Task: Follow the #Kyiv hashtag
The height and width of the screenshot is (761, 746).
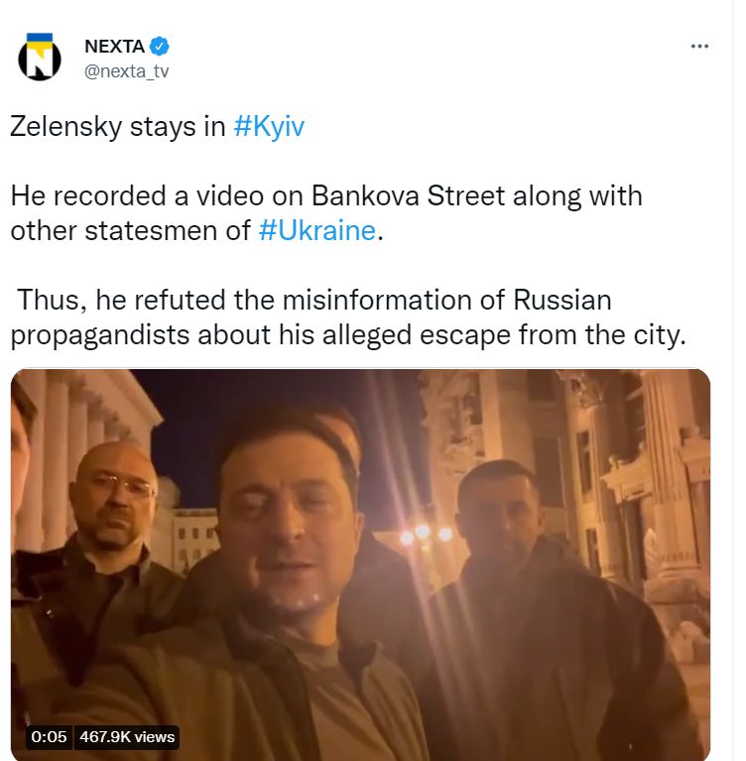Action: tap(269, 127)
